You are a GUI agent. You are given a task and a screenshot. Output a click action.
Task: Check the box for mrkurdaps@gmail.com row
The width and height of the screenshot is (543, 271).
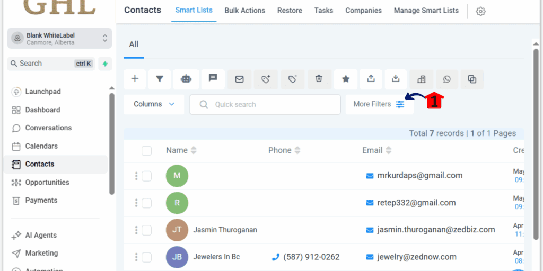146,176
